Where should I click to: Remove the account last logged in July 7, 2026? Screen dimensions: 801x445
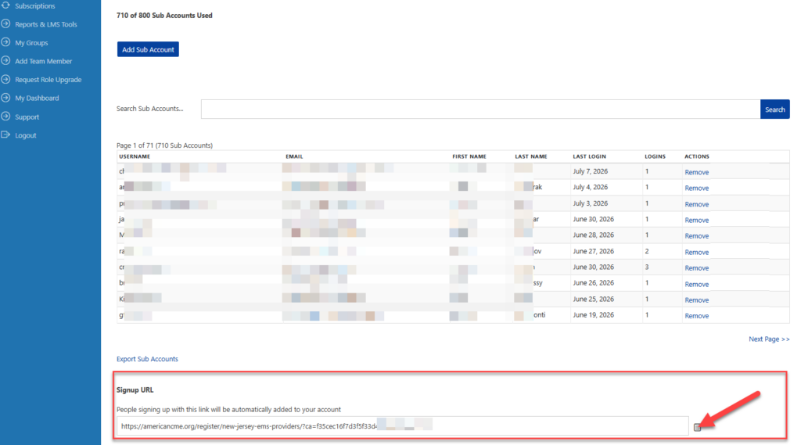[x=697, y=172]
